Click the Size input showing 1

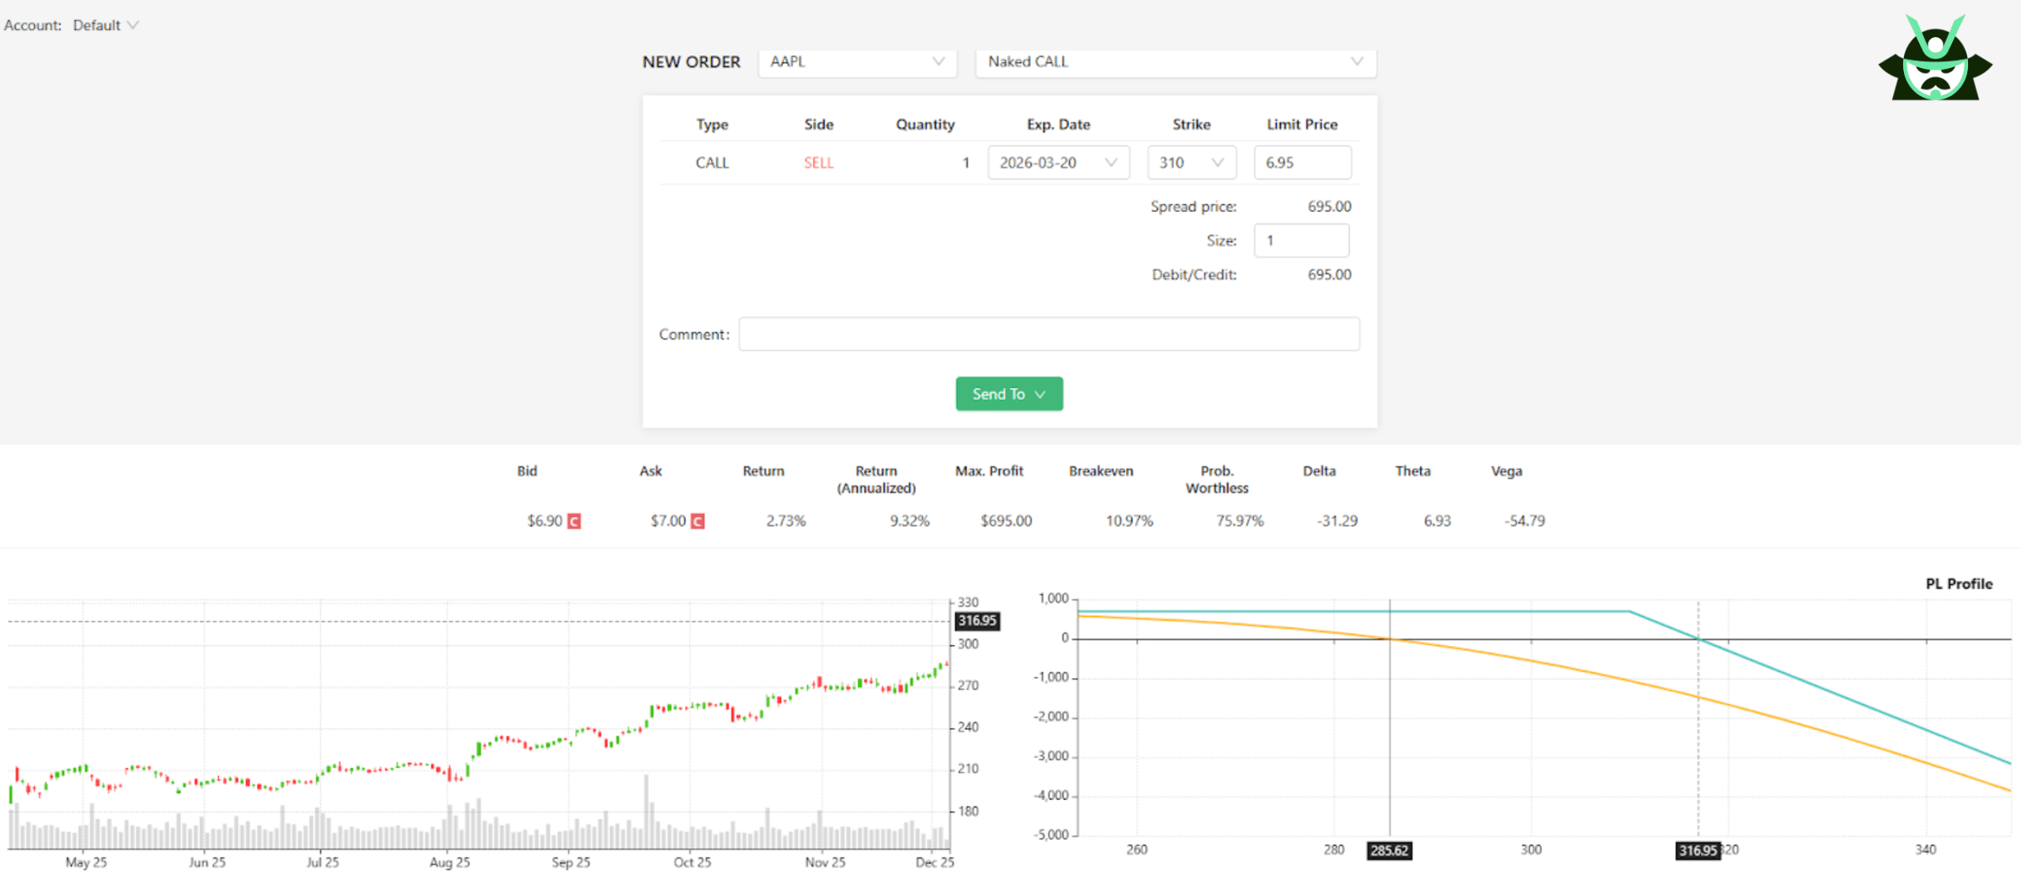(1301, 240)
